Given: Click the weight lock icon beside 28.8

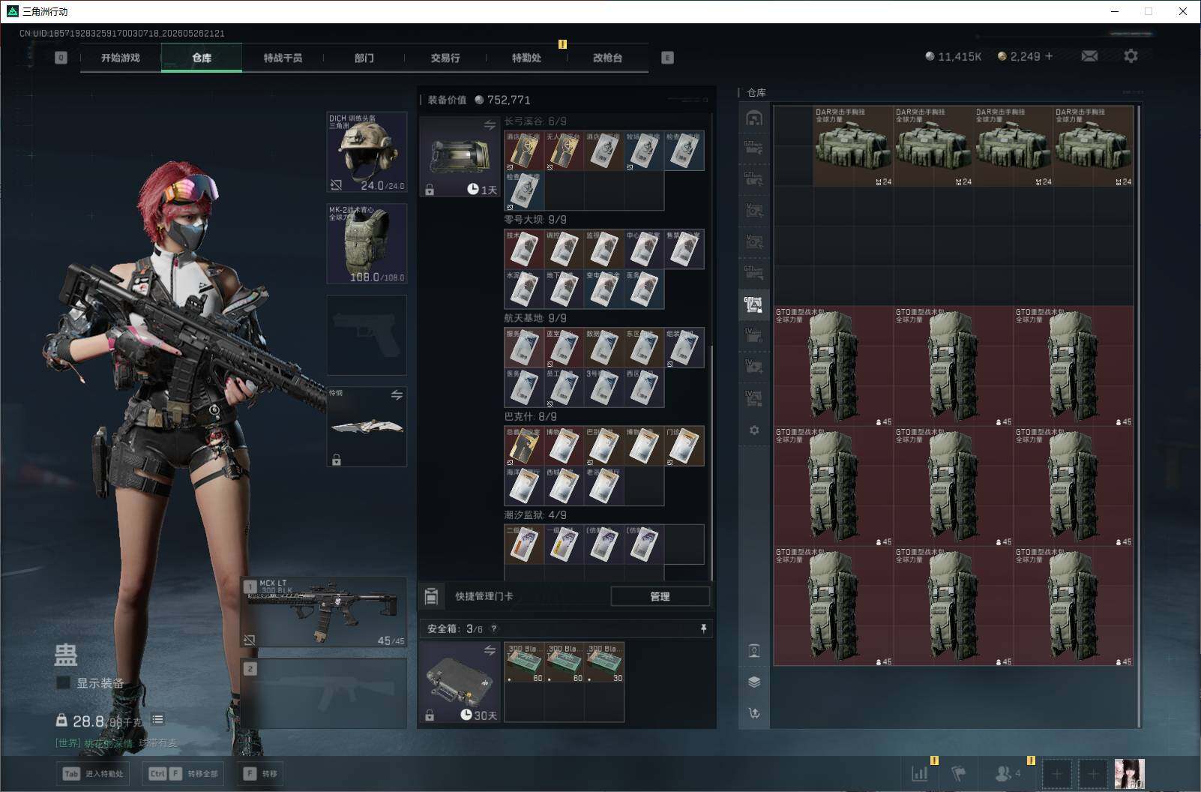Looking at the screenshot, I should (x=61, y=721).
